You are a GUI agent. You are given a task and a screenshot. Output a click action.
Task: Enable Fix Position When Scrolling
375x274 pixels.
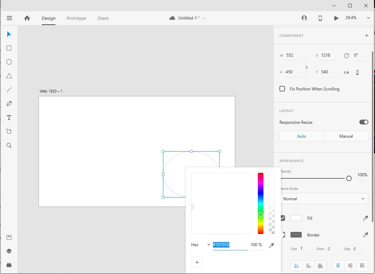click(282, 89)
